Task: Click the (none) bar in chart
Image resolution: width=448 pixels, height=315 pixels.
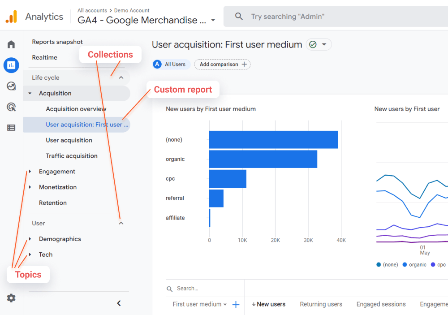Action: point(273,139)
